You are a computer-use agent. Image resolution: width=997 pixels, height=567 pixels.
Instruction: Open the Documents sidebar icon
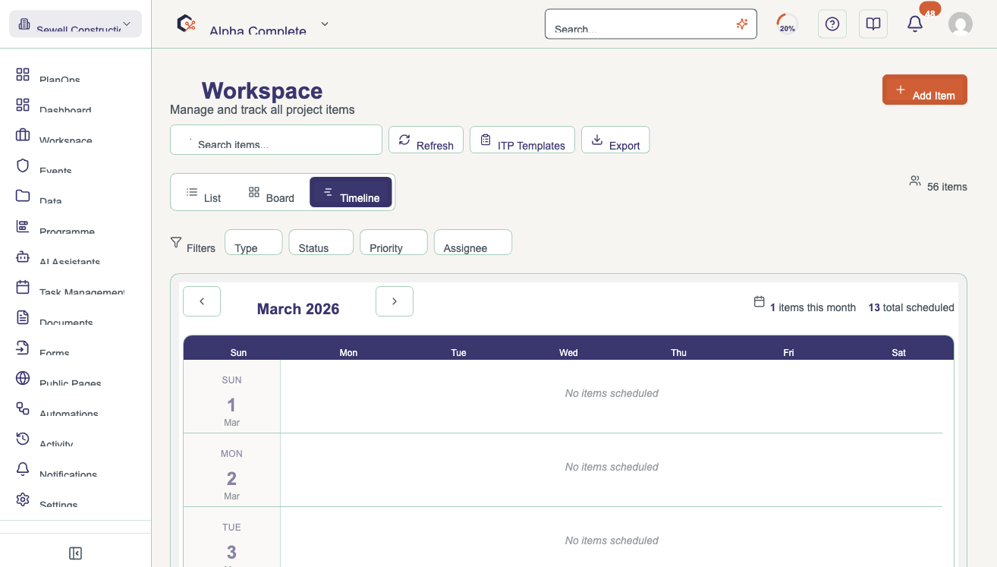tap(23, 317)
